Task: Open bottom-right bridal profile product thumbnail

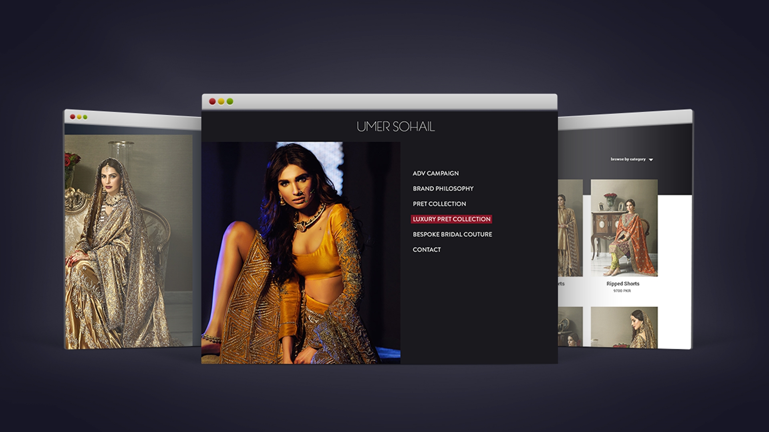Action: tap(624, 327)
